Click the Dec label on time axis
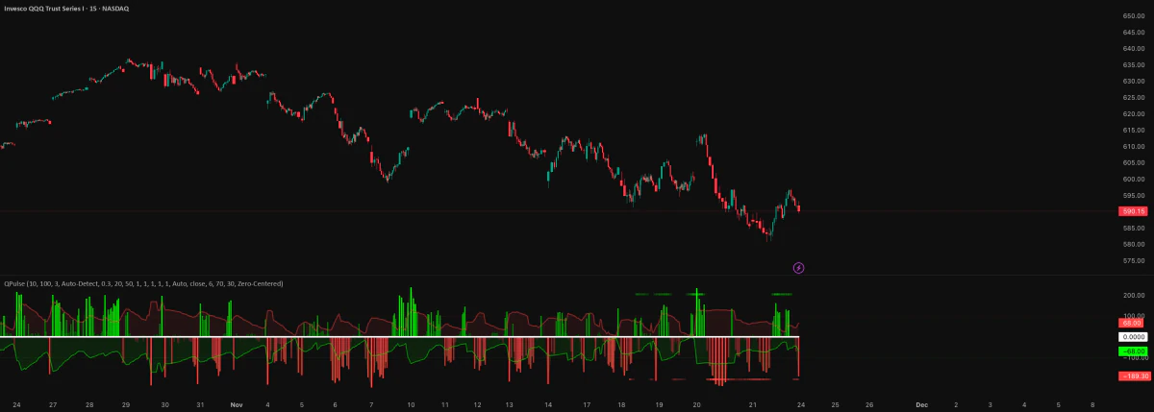The width and height of the screenshot is (1154, 412). [921, 404]
